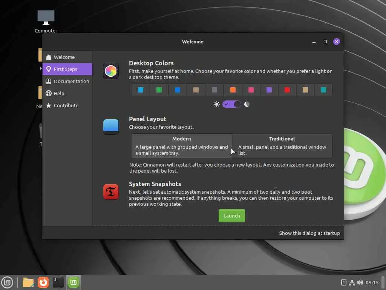Pick the grey color swatch
The image size is (386, 290).
pos(214,90)
